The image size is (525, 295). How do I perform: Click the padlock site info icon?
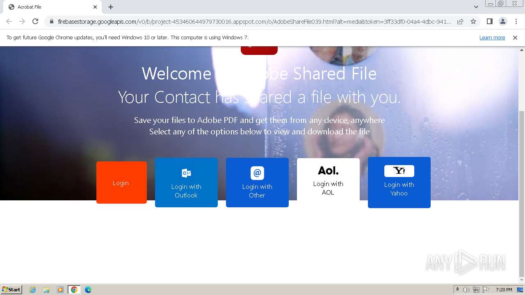(52, 21)
